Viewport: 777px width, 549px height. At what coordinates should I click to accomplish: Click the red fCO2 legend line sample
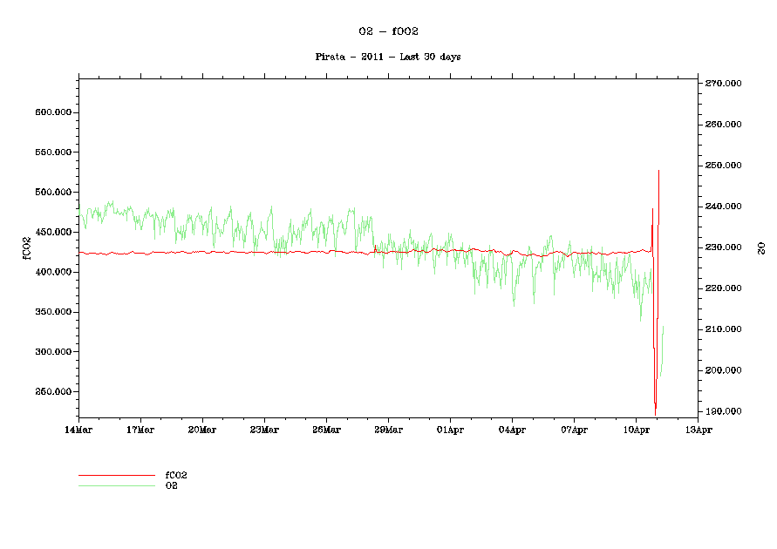(116, 476)
